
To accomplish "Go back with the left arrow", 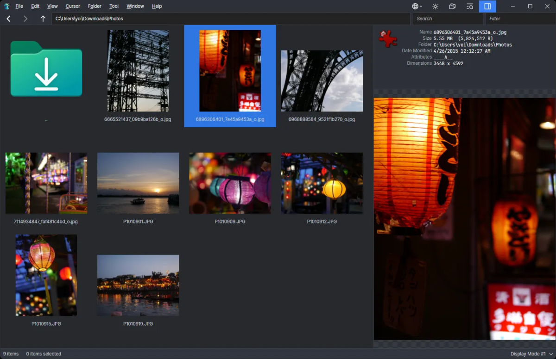I will [8, 19].
